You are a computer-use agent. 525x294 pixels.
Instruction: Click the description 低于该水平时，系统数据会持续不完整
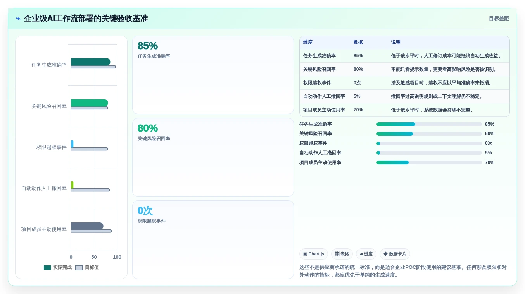pyautogui.click(x=433, y=110)
